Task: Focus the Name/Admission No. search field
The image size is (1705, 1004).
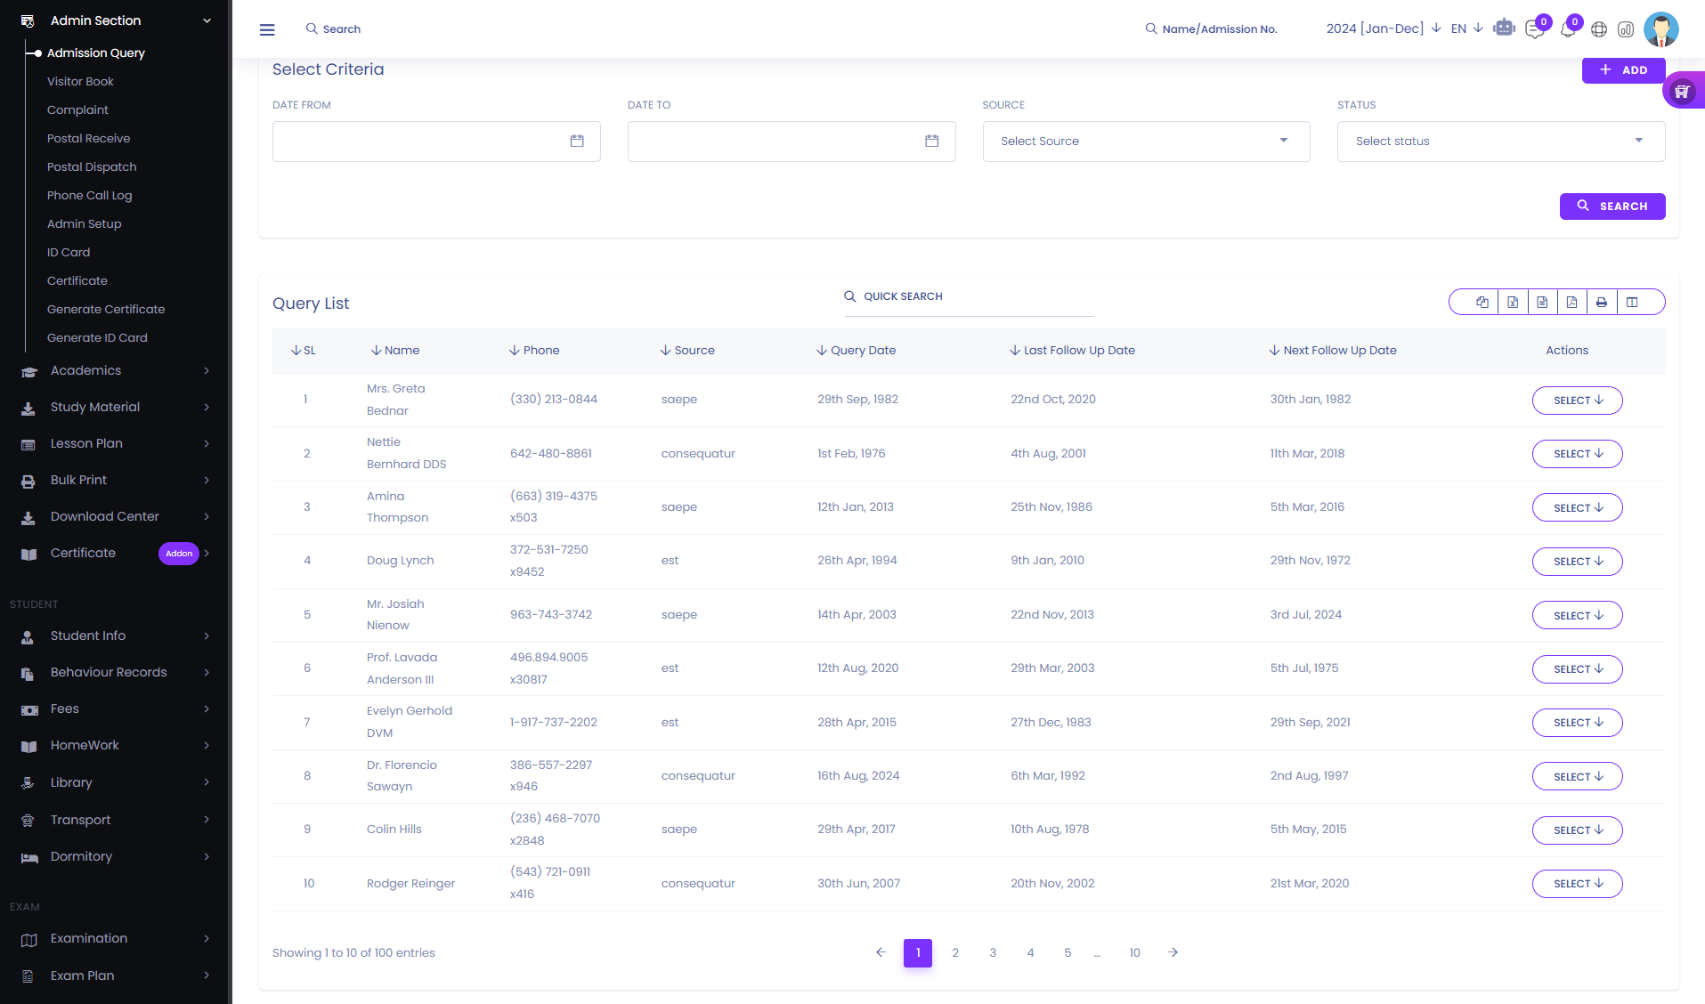Action: (x=1219, y=28)
